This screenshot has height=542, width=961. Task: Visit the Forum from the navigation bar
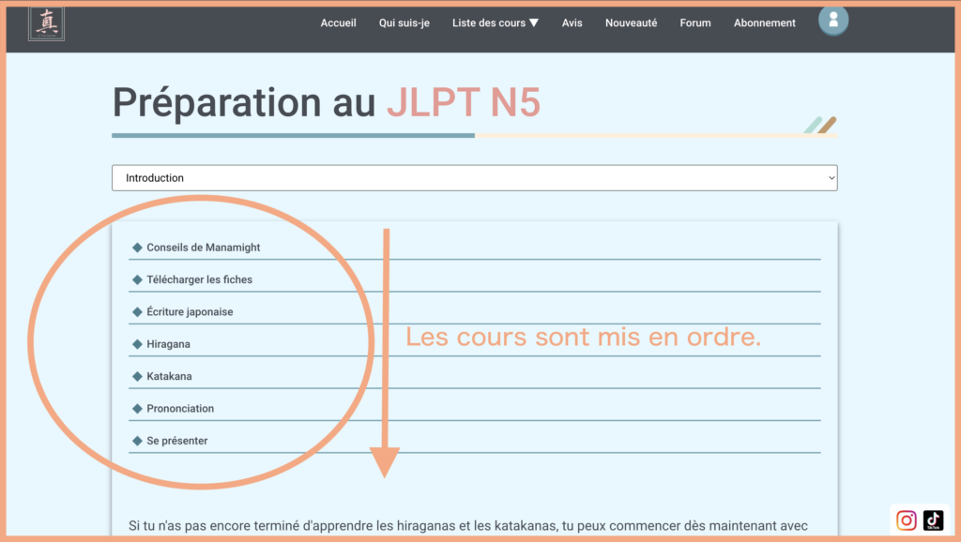coord(695,23)
